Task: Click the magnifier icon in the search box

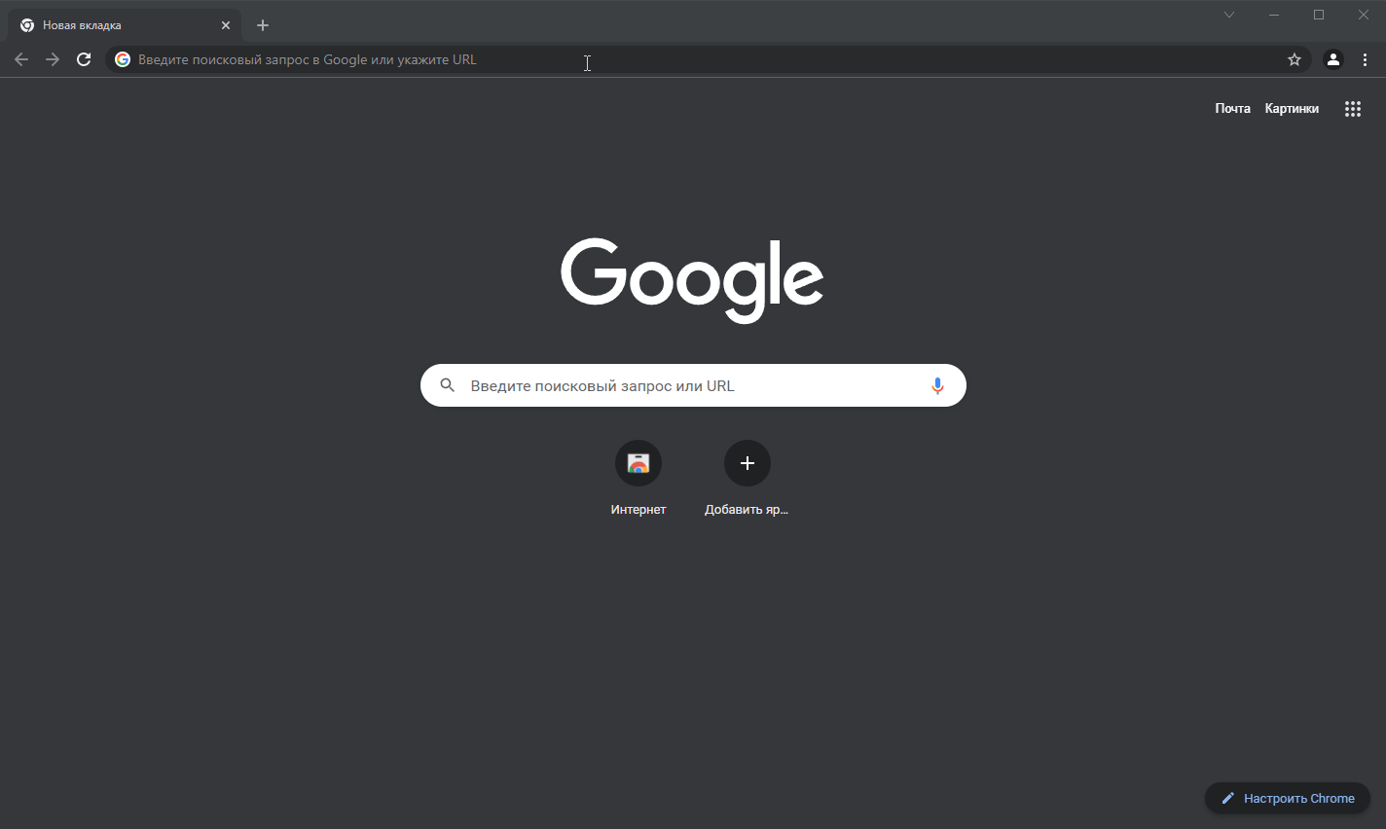Action: (x=447, y=385)
